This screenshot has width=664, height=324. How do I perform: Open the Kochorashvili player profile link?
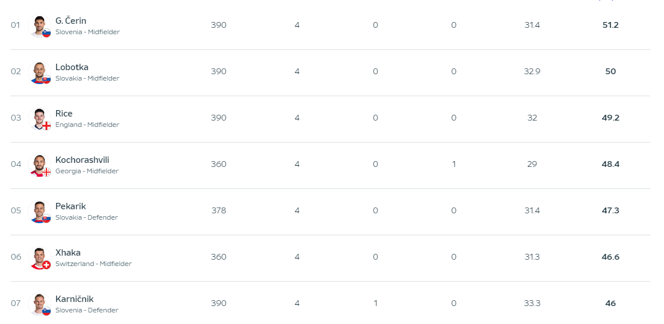[x=82, y=160]
